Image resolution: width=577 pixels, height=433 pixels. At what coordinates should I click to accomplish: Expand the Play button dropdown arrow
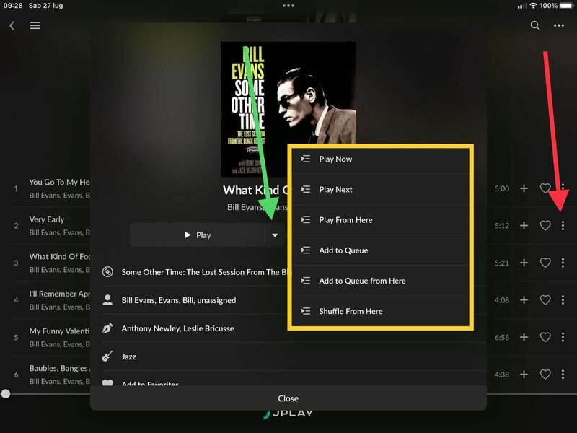coord(275,235)
